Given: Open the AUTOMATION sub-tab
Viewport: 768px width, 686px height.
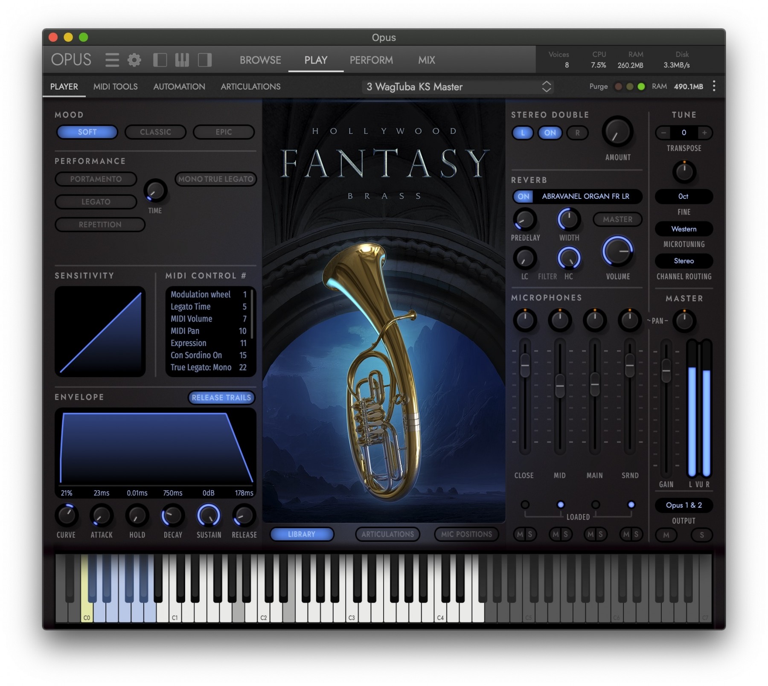Looking at the screenshot, I should [x=179, y=87].
